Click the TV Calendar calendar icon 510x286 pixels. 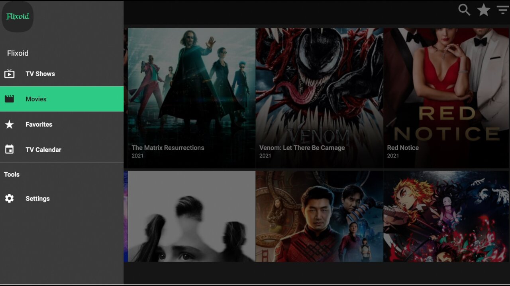coord(9,149)
